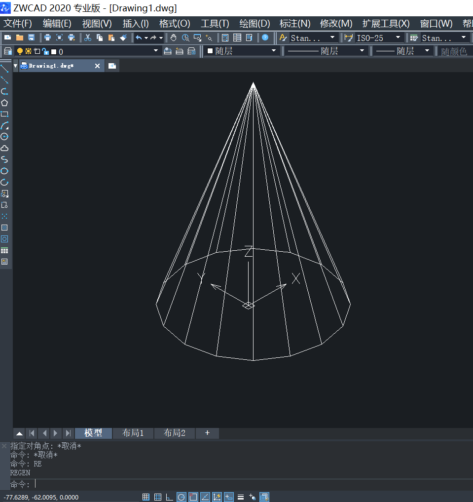Add a new layout with + button

point(207,433)
